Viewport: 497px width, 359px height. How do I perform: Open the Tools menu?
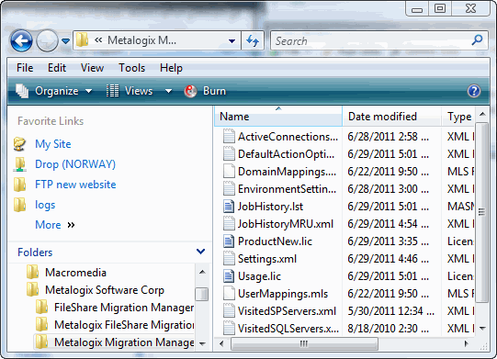132,68
